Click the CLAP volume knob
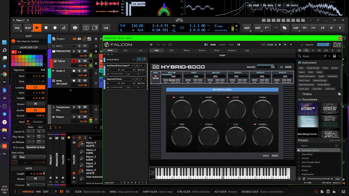 236,137
